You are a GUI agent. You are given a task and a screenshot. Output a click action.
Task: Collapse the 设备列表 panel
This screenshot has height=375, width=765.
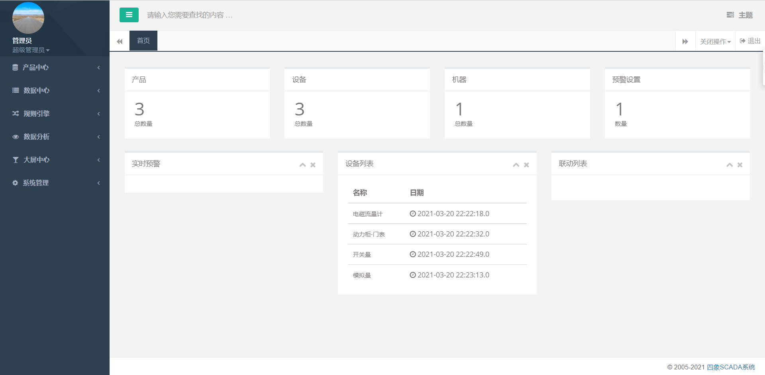click(516, 165)
